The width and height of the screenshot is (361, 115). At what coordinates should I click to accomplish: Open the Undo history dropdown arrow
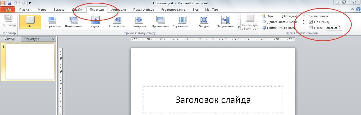[x=19, y=3]
